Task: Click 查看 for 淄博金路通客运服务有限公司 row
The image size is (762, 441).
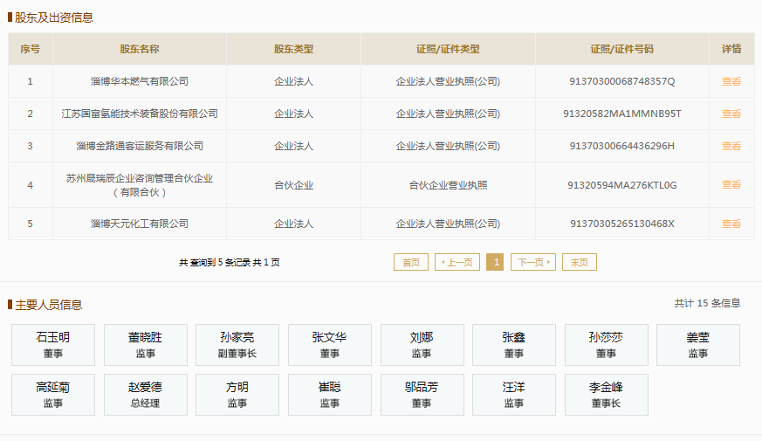Action: [x=731, y=146]
